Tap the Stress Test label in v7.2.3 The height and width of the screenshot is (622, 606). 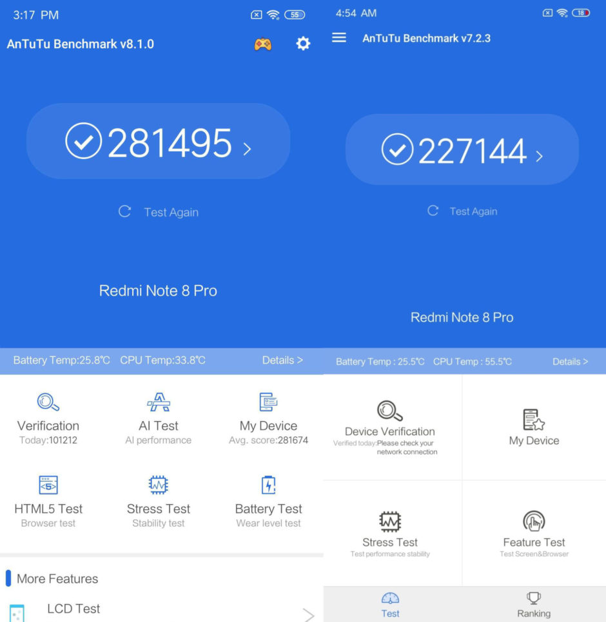coord(390,542)
